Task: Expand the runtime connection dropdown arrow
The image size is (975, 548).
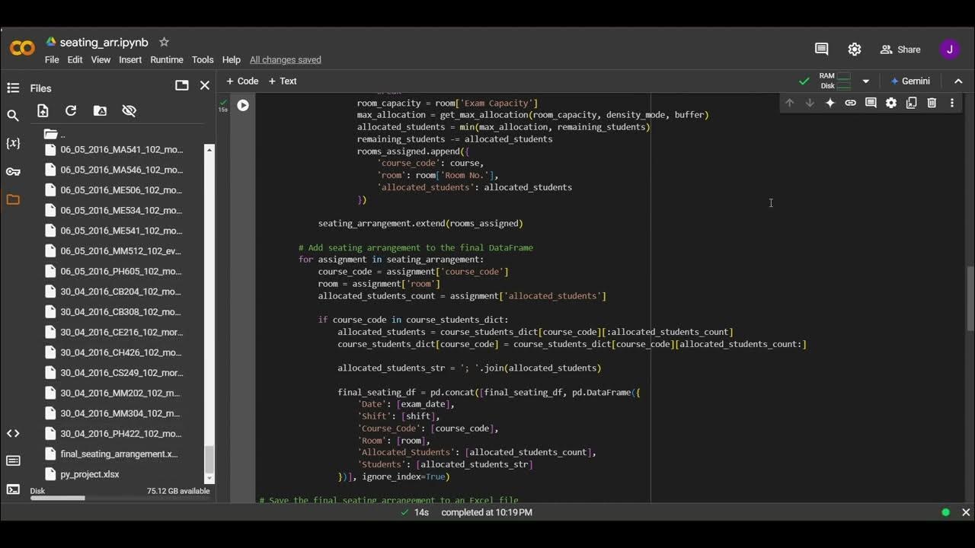Action: (865, 81)
